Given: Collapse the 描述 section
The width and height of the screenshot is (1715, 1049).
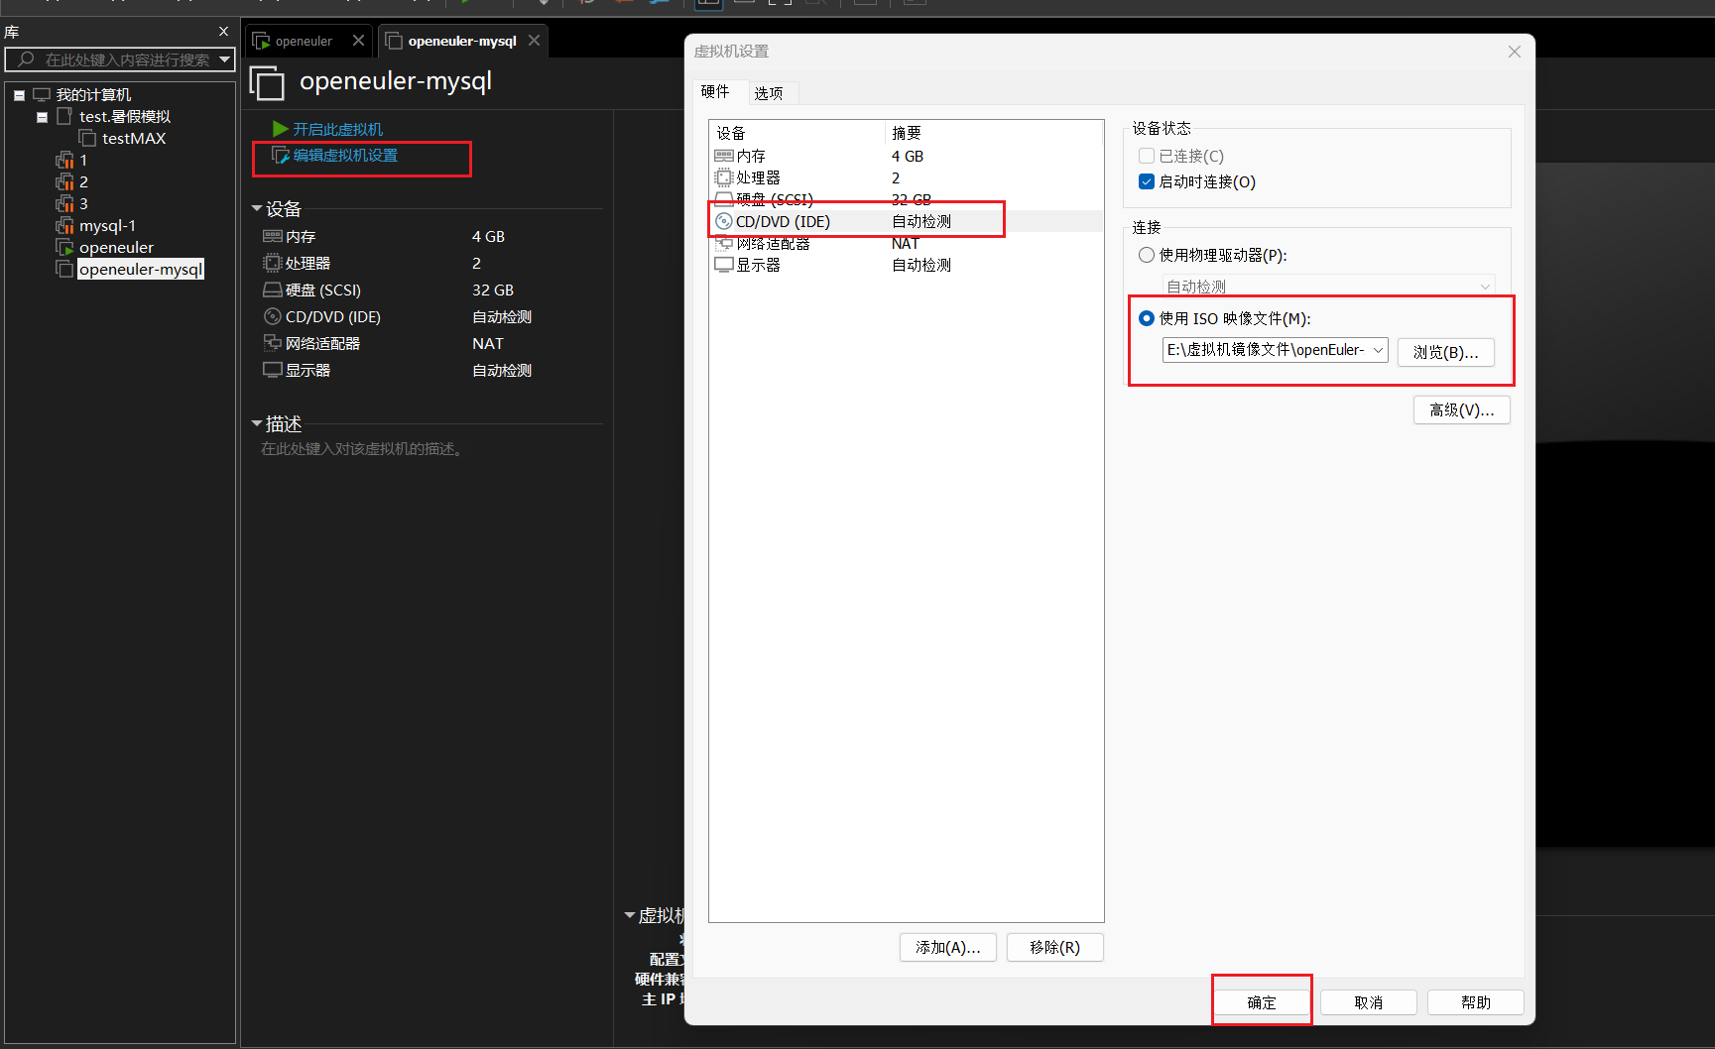Looking at the screenshot, I should (257, 423).
